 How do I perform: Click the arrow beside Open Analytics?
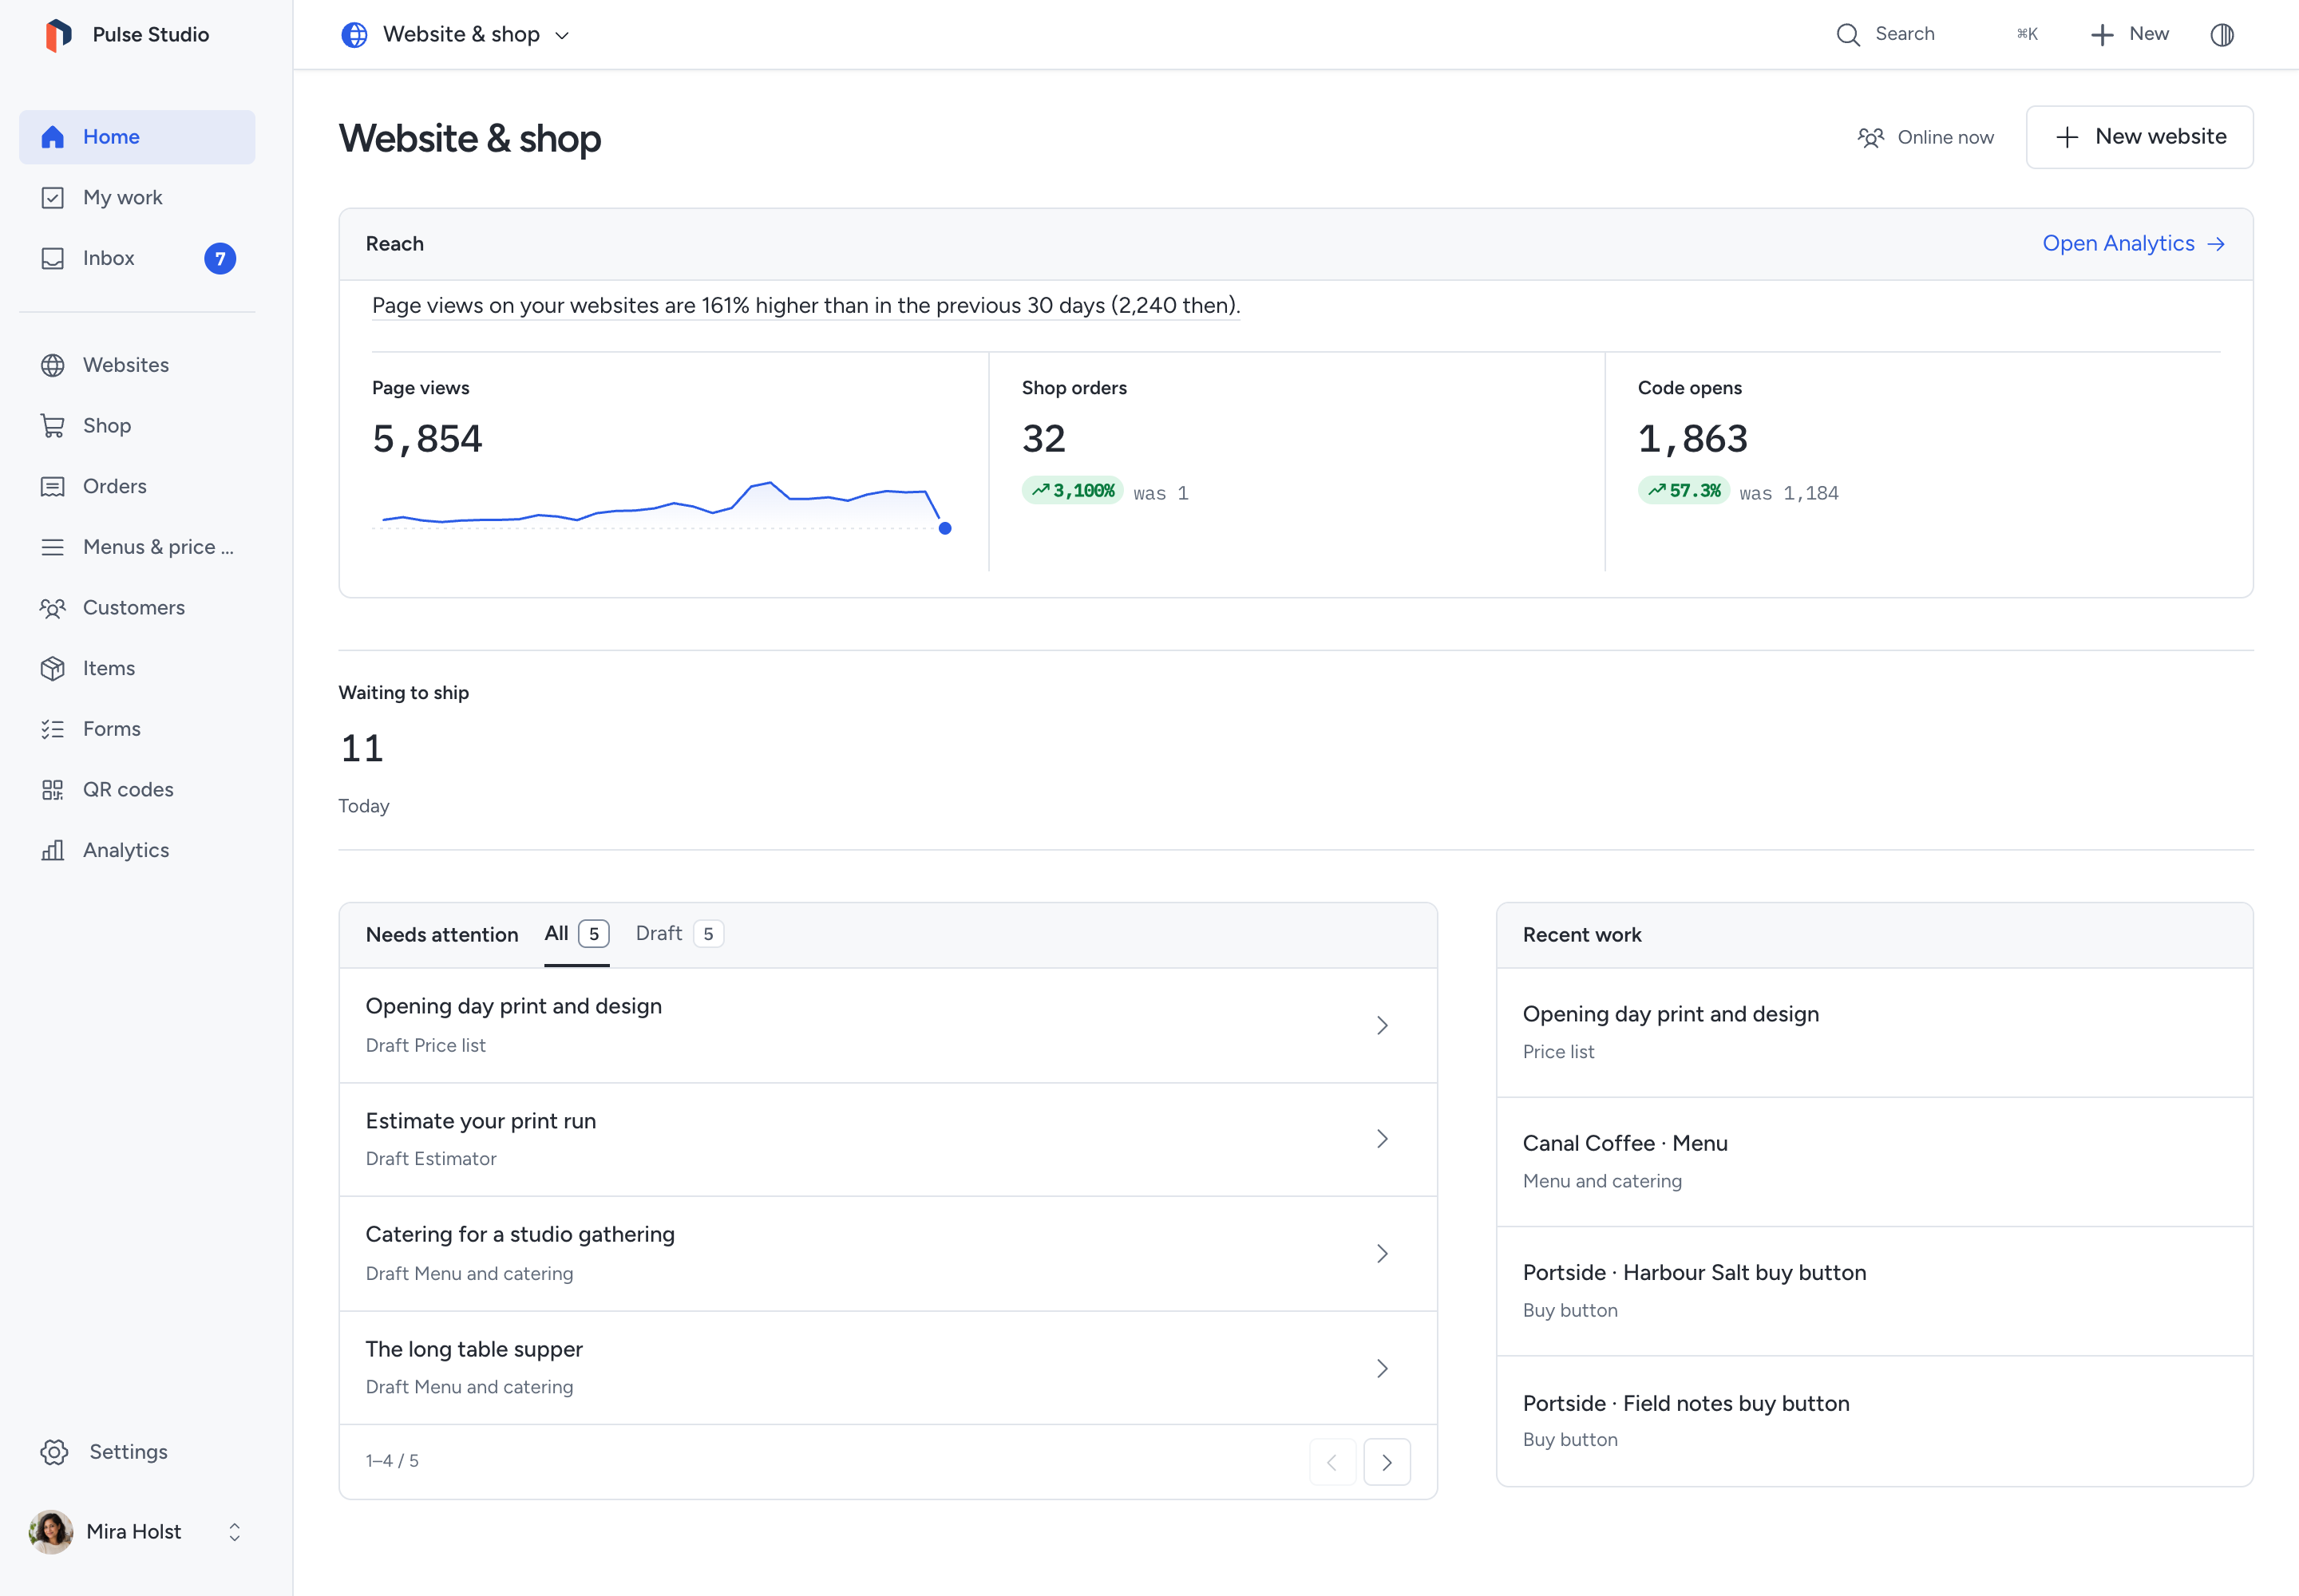click(2216, 244)
